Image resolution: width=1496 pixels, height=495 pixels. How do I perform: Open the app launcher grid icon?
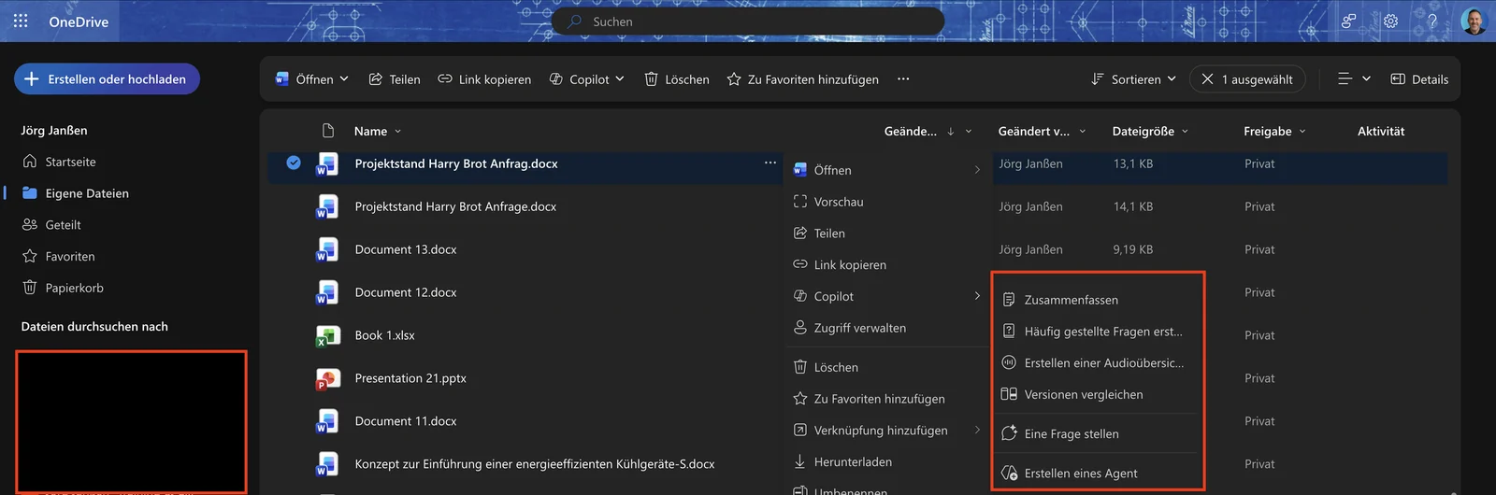(21, 21)
